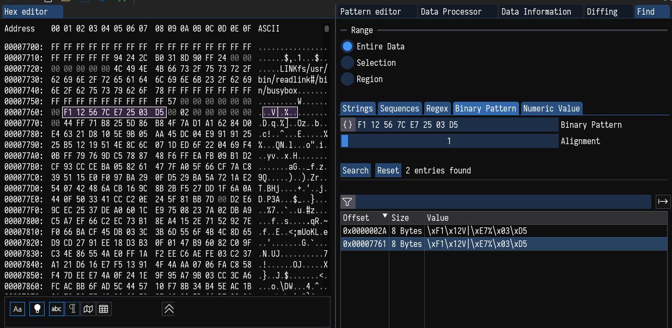
Task: Switch to the Pattern editor tab
Action: (370, 11)
